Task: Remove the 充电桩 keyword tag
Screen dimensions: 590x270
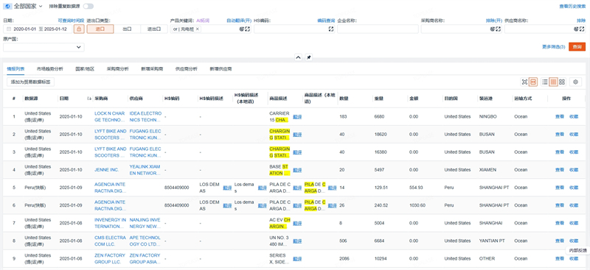Action: pyautogui.click(x=197, y=29)
